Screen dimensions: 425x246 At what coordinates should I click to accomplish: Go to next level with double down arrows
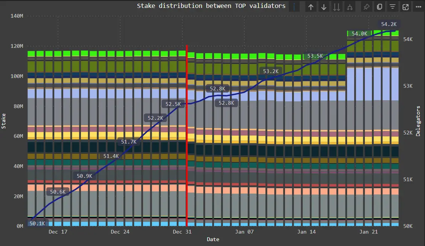click(x=337, y=7)
